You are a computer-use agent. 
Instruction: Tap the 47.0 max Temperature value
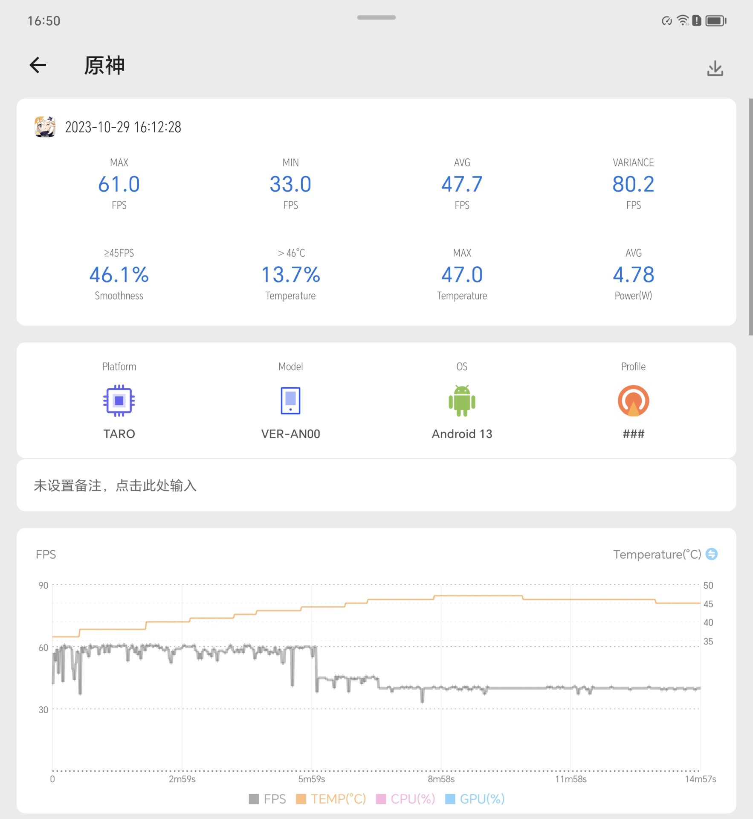pyautogui.click(x=462, y=275)
